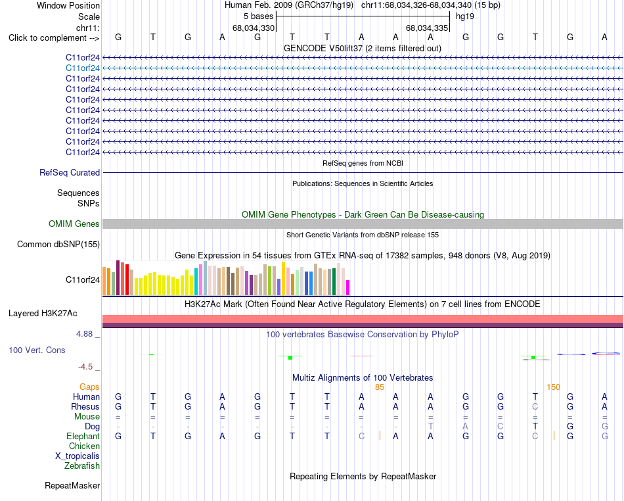Click the Human species label in alignment

[86, 396]
